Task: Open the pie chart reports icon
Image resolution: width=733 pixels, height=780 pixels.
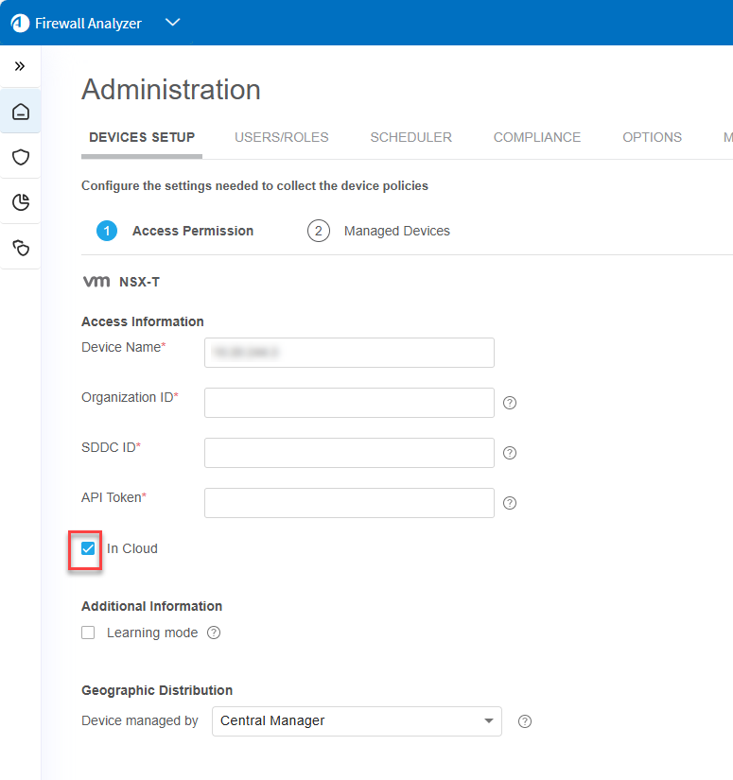Action: pos(20,202)
